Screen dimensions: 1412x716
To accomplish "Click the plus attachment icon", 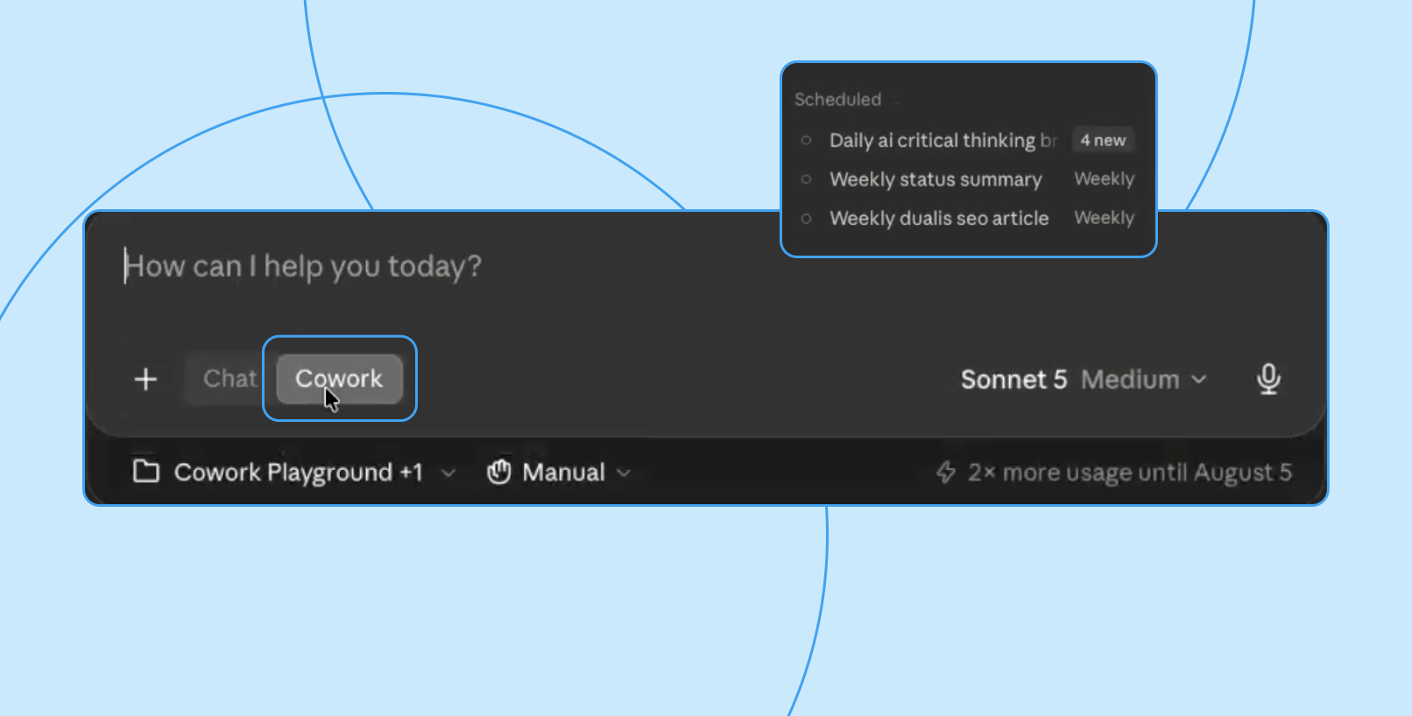I will [x=145, y=379].
